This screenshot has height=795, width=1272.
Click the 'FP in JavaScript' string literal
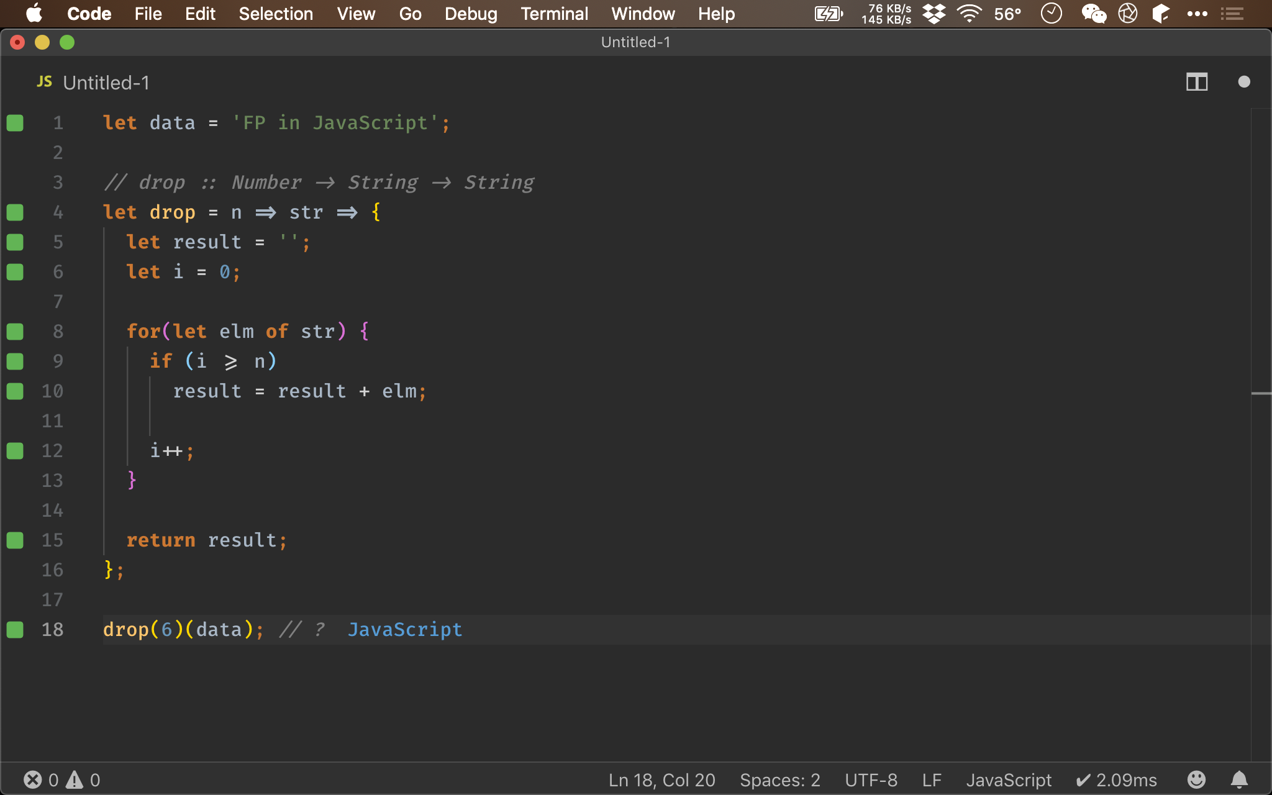(x=335, y=123)
